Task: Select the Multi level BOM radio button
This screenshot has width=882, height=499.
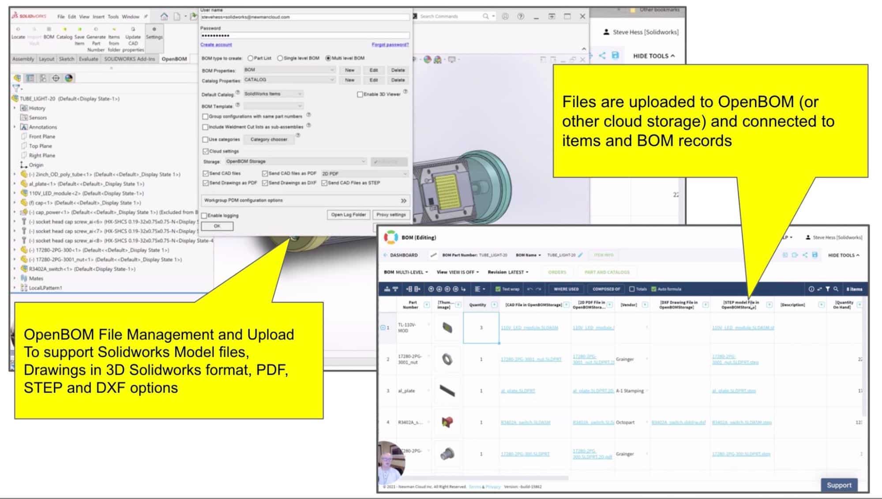Action: (328, 58)
